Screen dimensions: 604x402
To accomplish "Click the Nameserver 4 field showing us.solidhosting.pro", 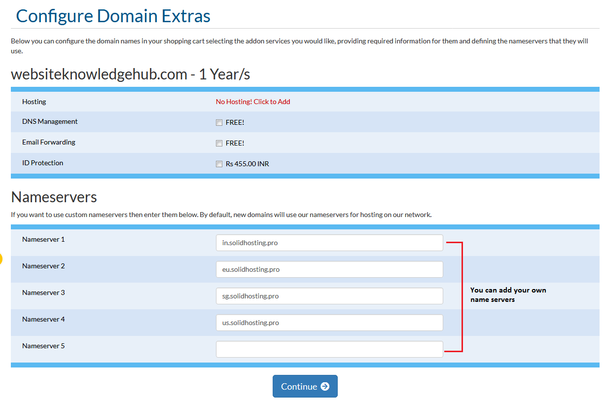I will (329, 323).
